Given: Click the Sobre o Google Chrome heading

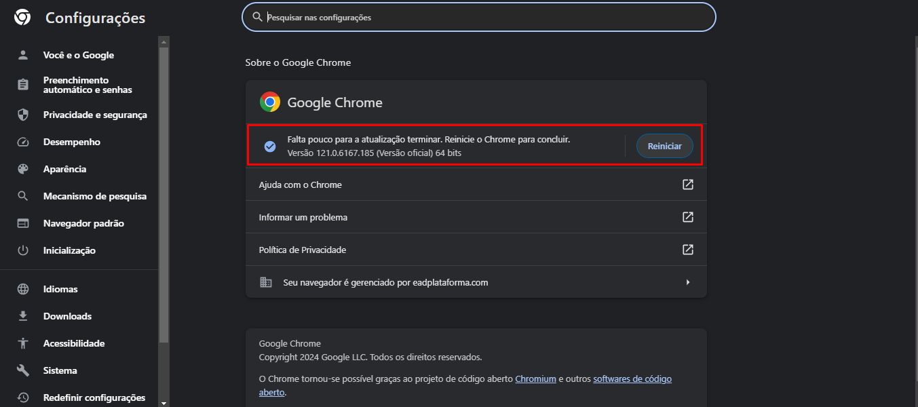Looking at the screenshot, I should click(298, 62).
